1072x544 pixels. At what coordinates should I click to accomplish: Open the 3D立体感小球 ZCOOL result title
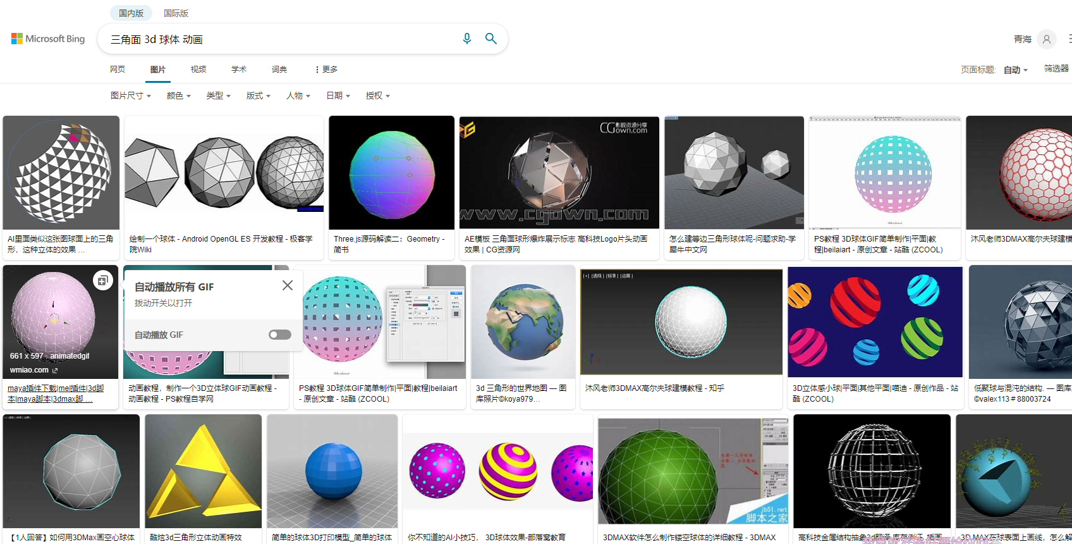pos(875,393)
